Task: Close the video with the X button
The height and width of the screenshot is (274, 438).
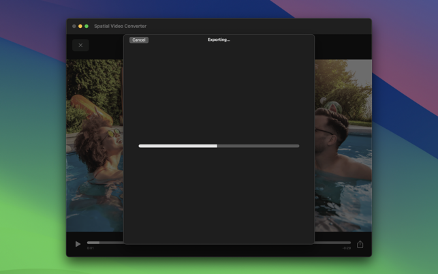Action: [80, 45]
